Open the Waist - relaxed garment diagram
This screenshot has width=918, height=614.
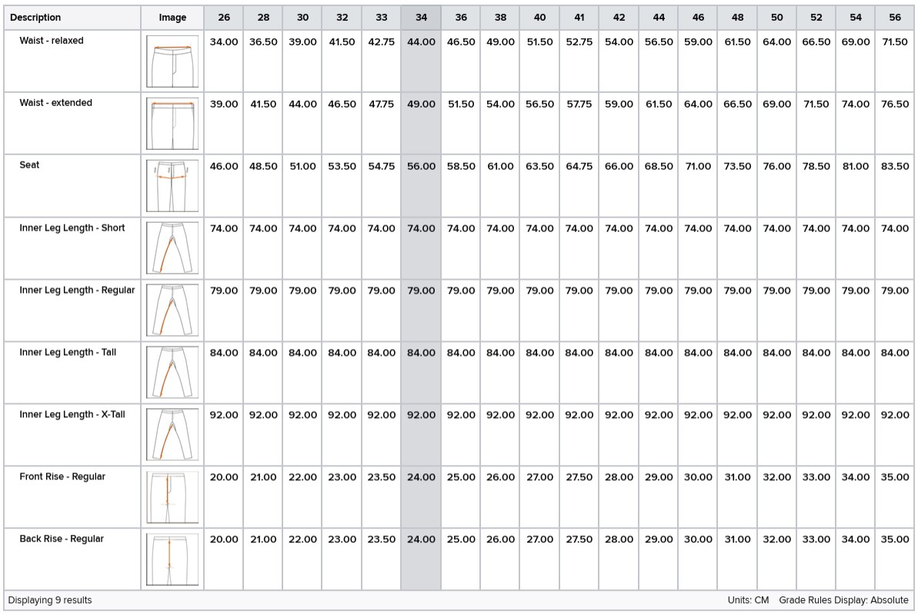pos(172,61)
